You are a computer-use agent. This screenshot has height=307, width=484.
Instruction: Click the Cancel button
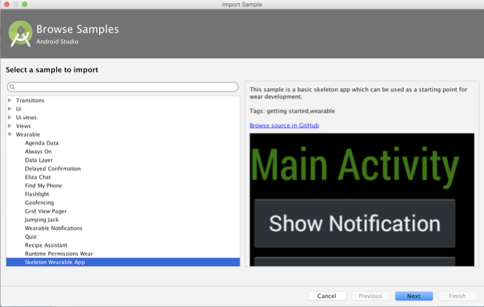[327, 296]
